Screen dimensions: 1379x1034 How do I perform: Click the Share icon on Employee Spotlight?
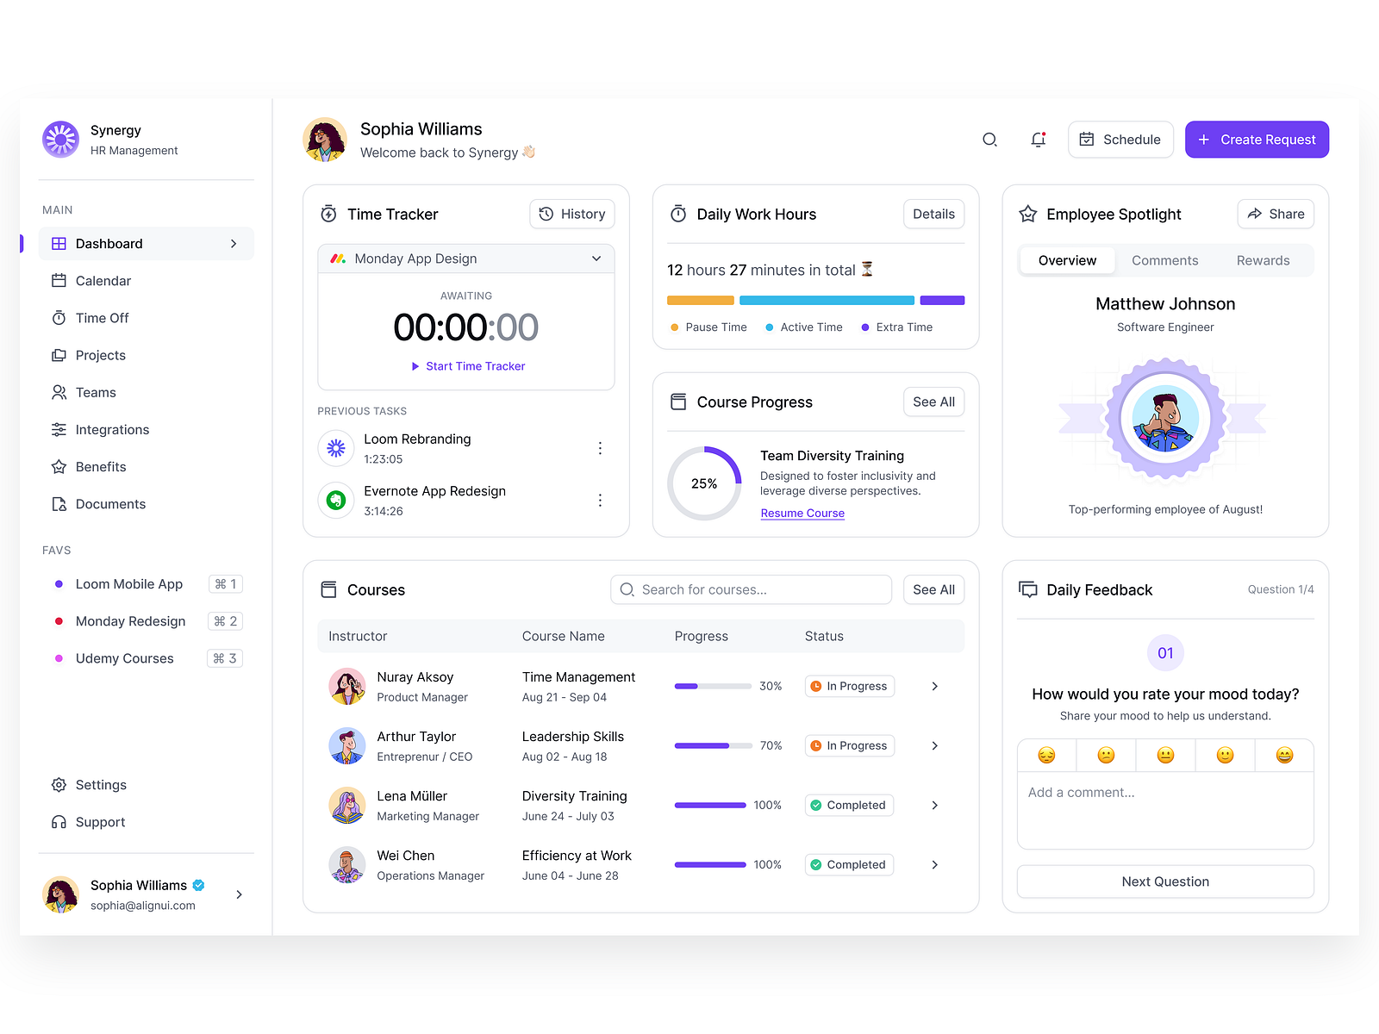click(x=1255, y=214)
